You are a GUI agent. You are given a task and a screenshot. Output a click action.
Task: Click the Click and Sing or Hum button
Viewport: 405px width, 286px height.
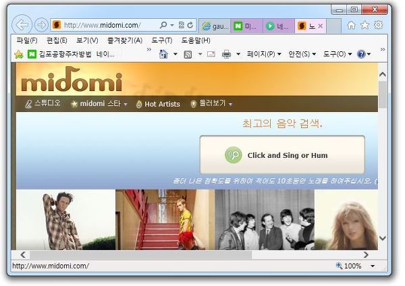282,155
